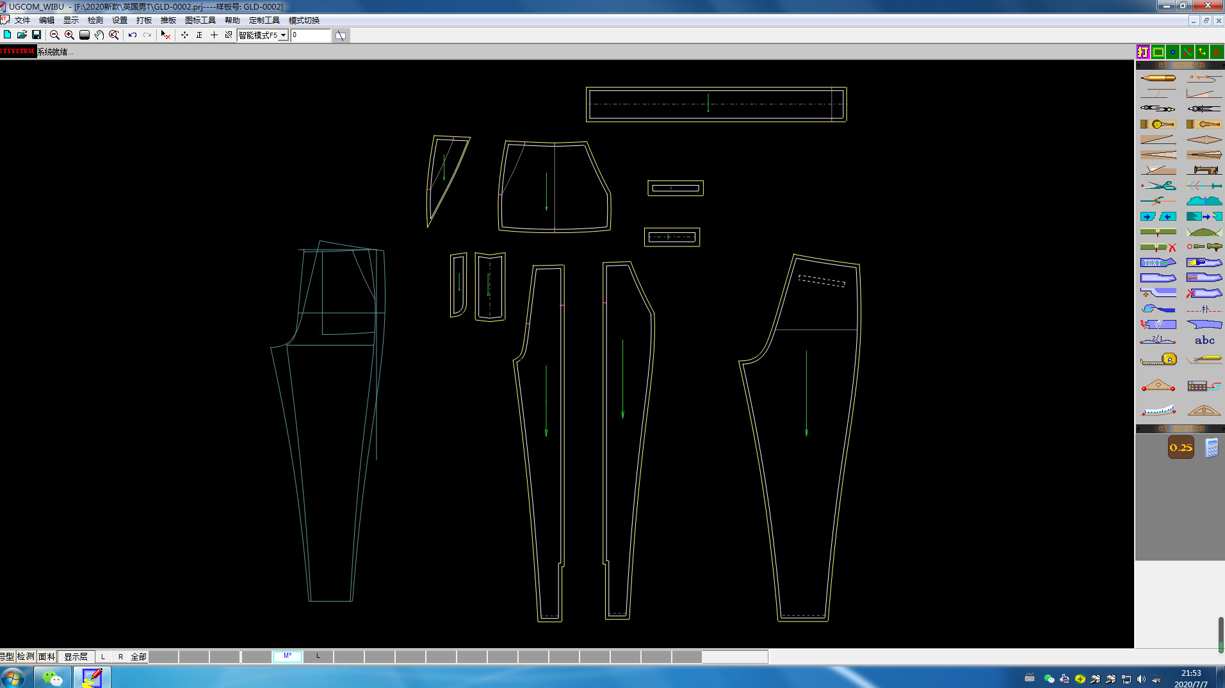Open the 文件 menu

coord(22,20)
